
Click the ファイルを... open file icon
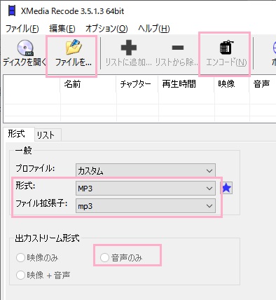point(74,47)
